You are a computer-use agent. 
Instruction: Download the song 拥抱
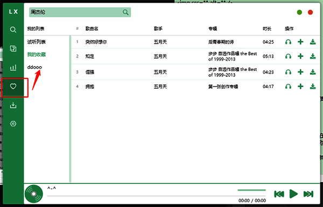point(313,87)
